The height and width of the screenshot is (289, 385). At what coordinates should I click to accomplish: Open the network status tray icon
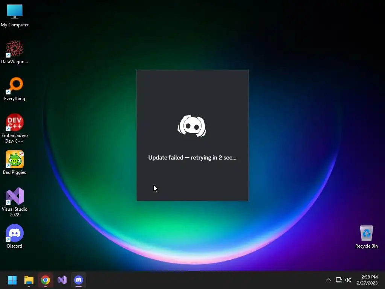(x=339, y=280)
